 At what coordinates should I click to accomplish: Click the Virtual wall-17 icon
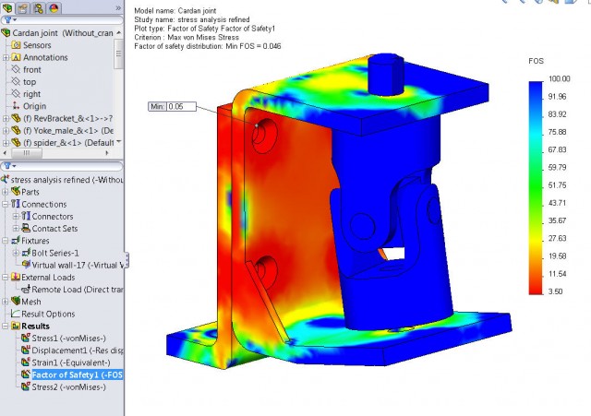[x=26, y=265]
